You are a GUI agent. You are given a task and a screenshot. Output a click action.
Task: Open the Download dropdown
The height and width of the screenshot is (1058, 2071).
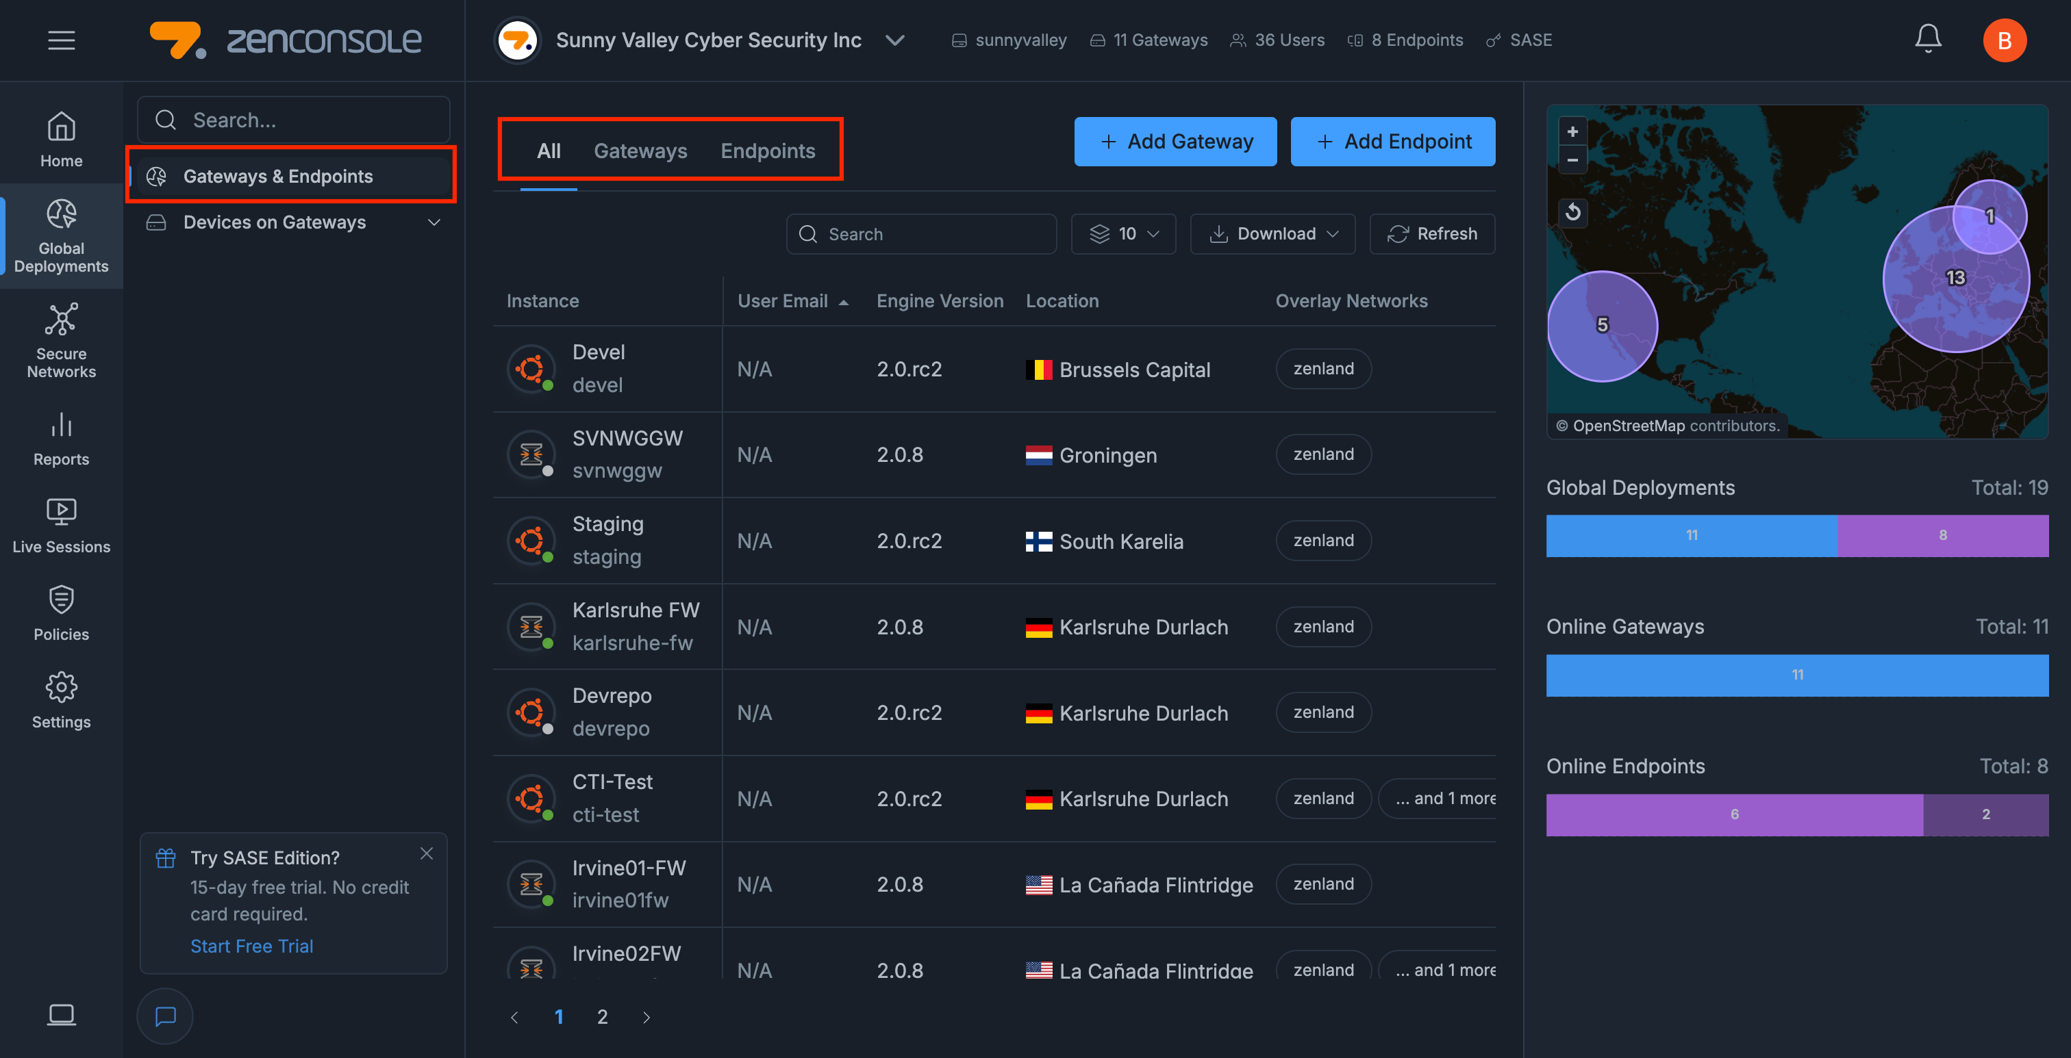pos(1272,234)
